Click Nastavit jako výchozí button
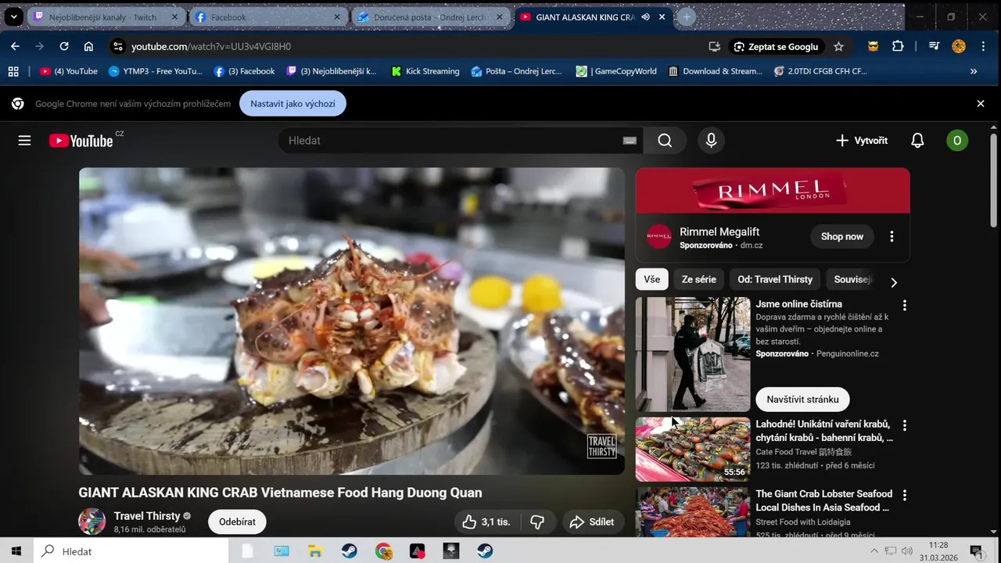The image size is (1001, 563). [x=292, y=103]
